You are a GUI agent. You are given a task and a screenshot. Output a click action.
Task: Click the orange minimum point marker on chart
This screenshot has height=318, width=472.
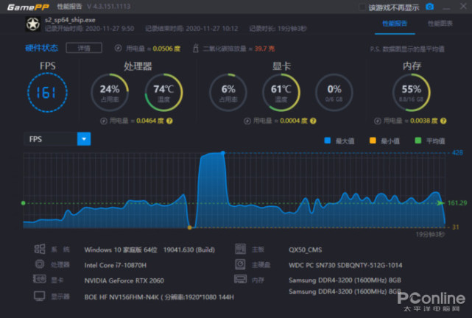pyautogui.click(x=189, y=227)
